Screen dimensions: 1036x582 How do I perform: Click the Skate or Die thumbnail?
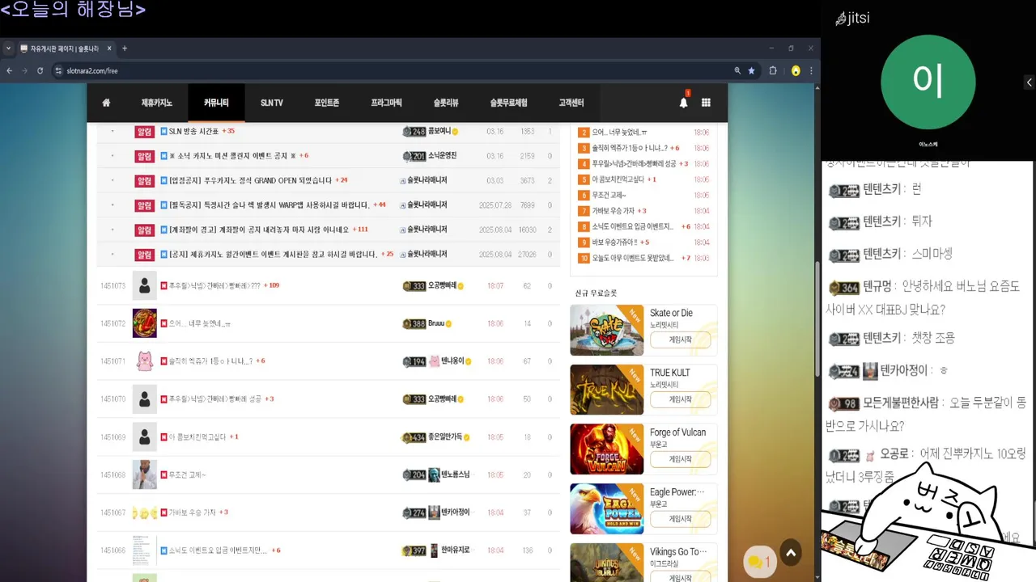pyautogui.click(x=606, y=330)
